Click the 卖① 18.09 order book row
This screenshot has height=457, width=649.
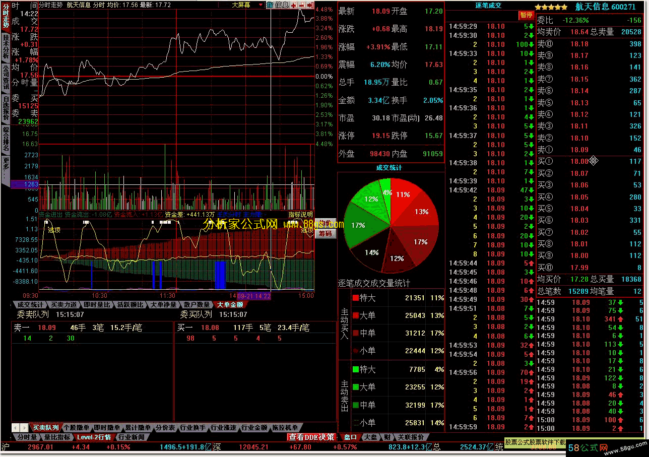click(x=590, y=150)
